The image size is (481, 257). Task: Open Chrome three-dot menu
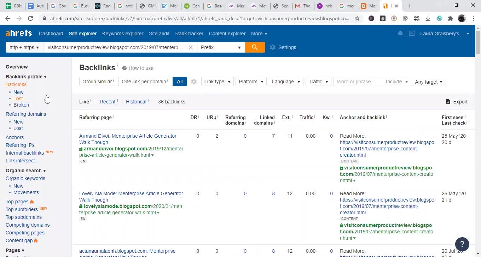point(473,18)
